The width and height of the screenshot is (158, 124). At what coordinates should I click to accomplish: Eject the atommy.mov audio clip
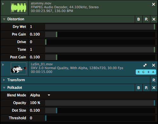tap(154, 4)
